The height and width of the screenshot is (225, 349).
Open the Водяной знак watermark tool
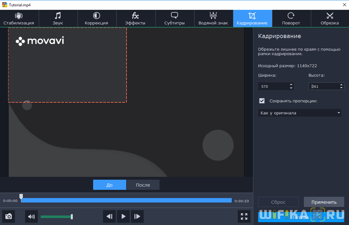(213, 18)
